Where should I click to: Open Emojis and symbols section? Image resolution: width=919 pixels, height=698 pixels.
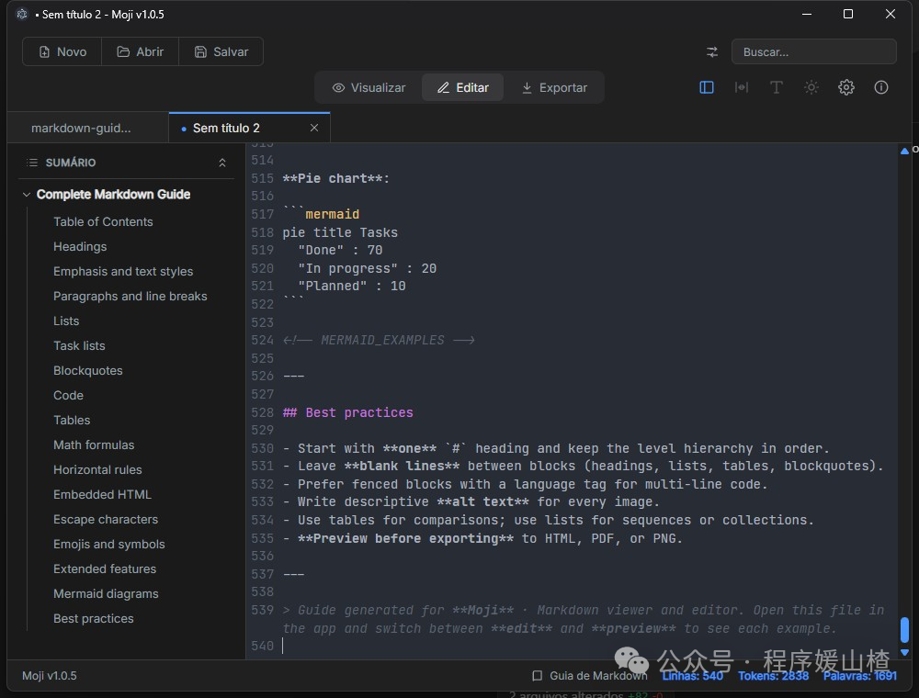pos(109,544)
